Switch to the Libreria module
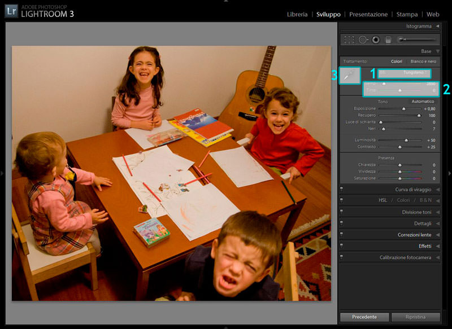The width and height of the screenshot is (452, 329). click(297, 14)
